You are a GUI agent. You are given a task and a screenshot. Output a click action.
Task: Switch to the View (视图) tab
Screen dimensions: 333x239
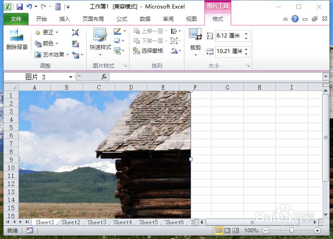click(191, 19)
